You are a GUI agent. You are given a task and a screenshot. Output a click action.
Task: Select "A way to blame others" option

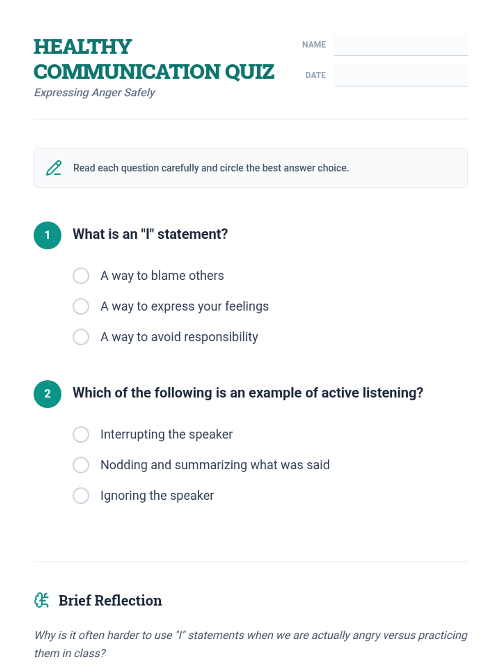pos(81,276)
